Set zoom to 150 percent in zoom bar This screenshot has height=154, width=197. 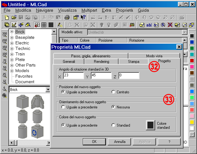(5, 48)
